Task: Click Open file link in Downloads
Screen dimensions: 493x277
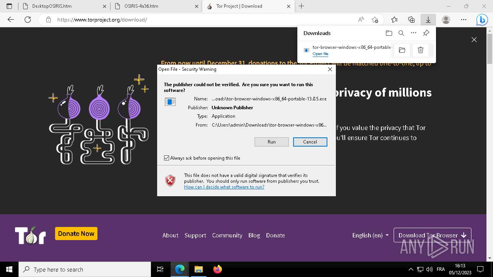Action: [320, 54]
